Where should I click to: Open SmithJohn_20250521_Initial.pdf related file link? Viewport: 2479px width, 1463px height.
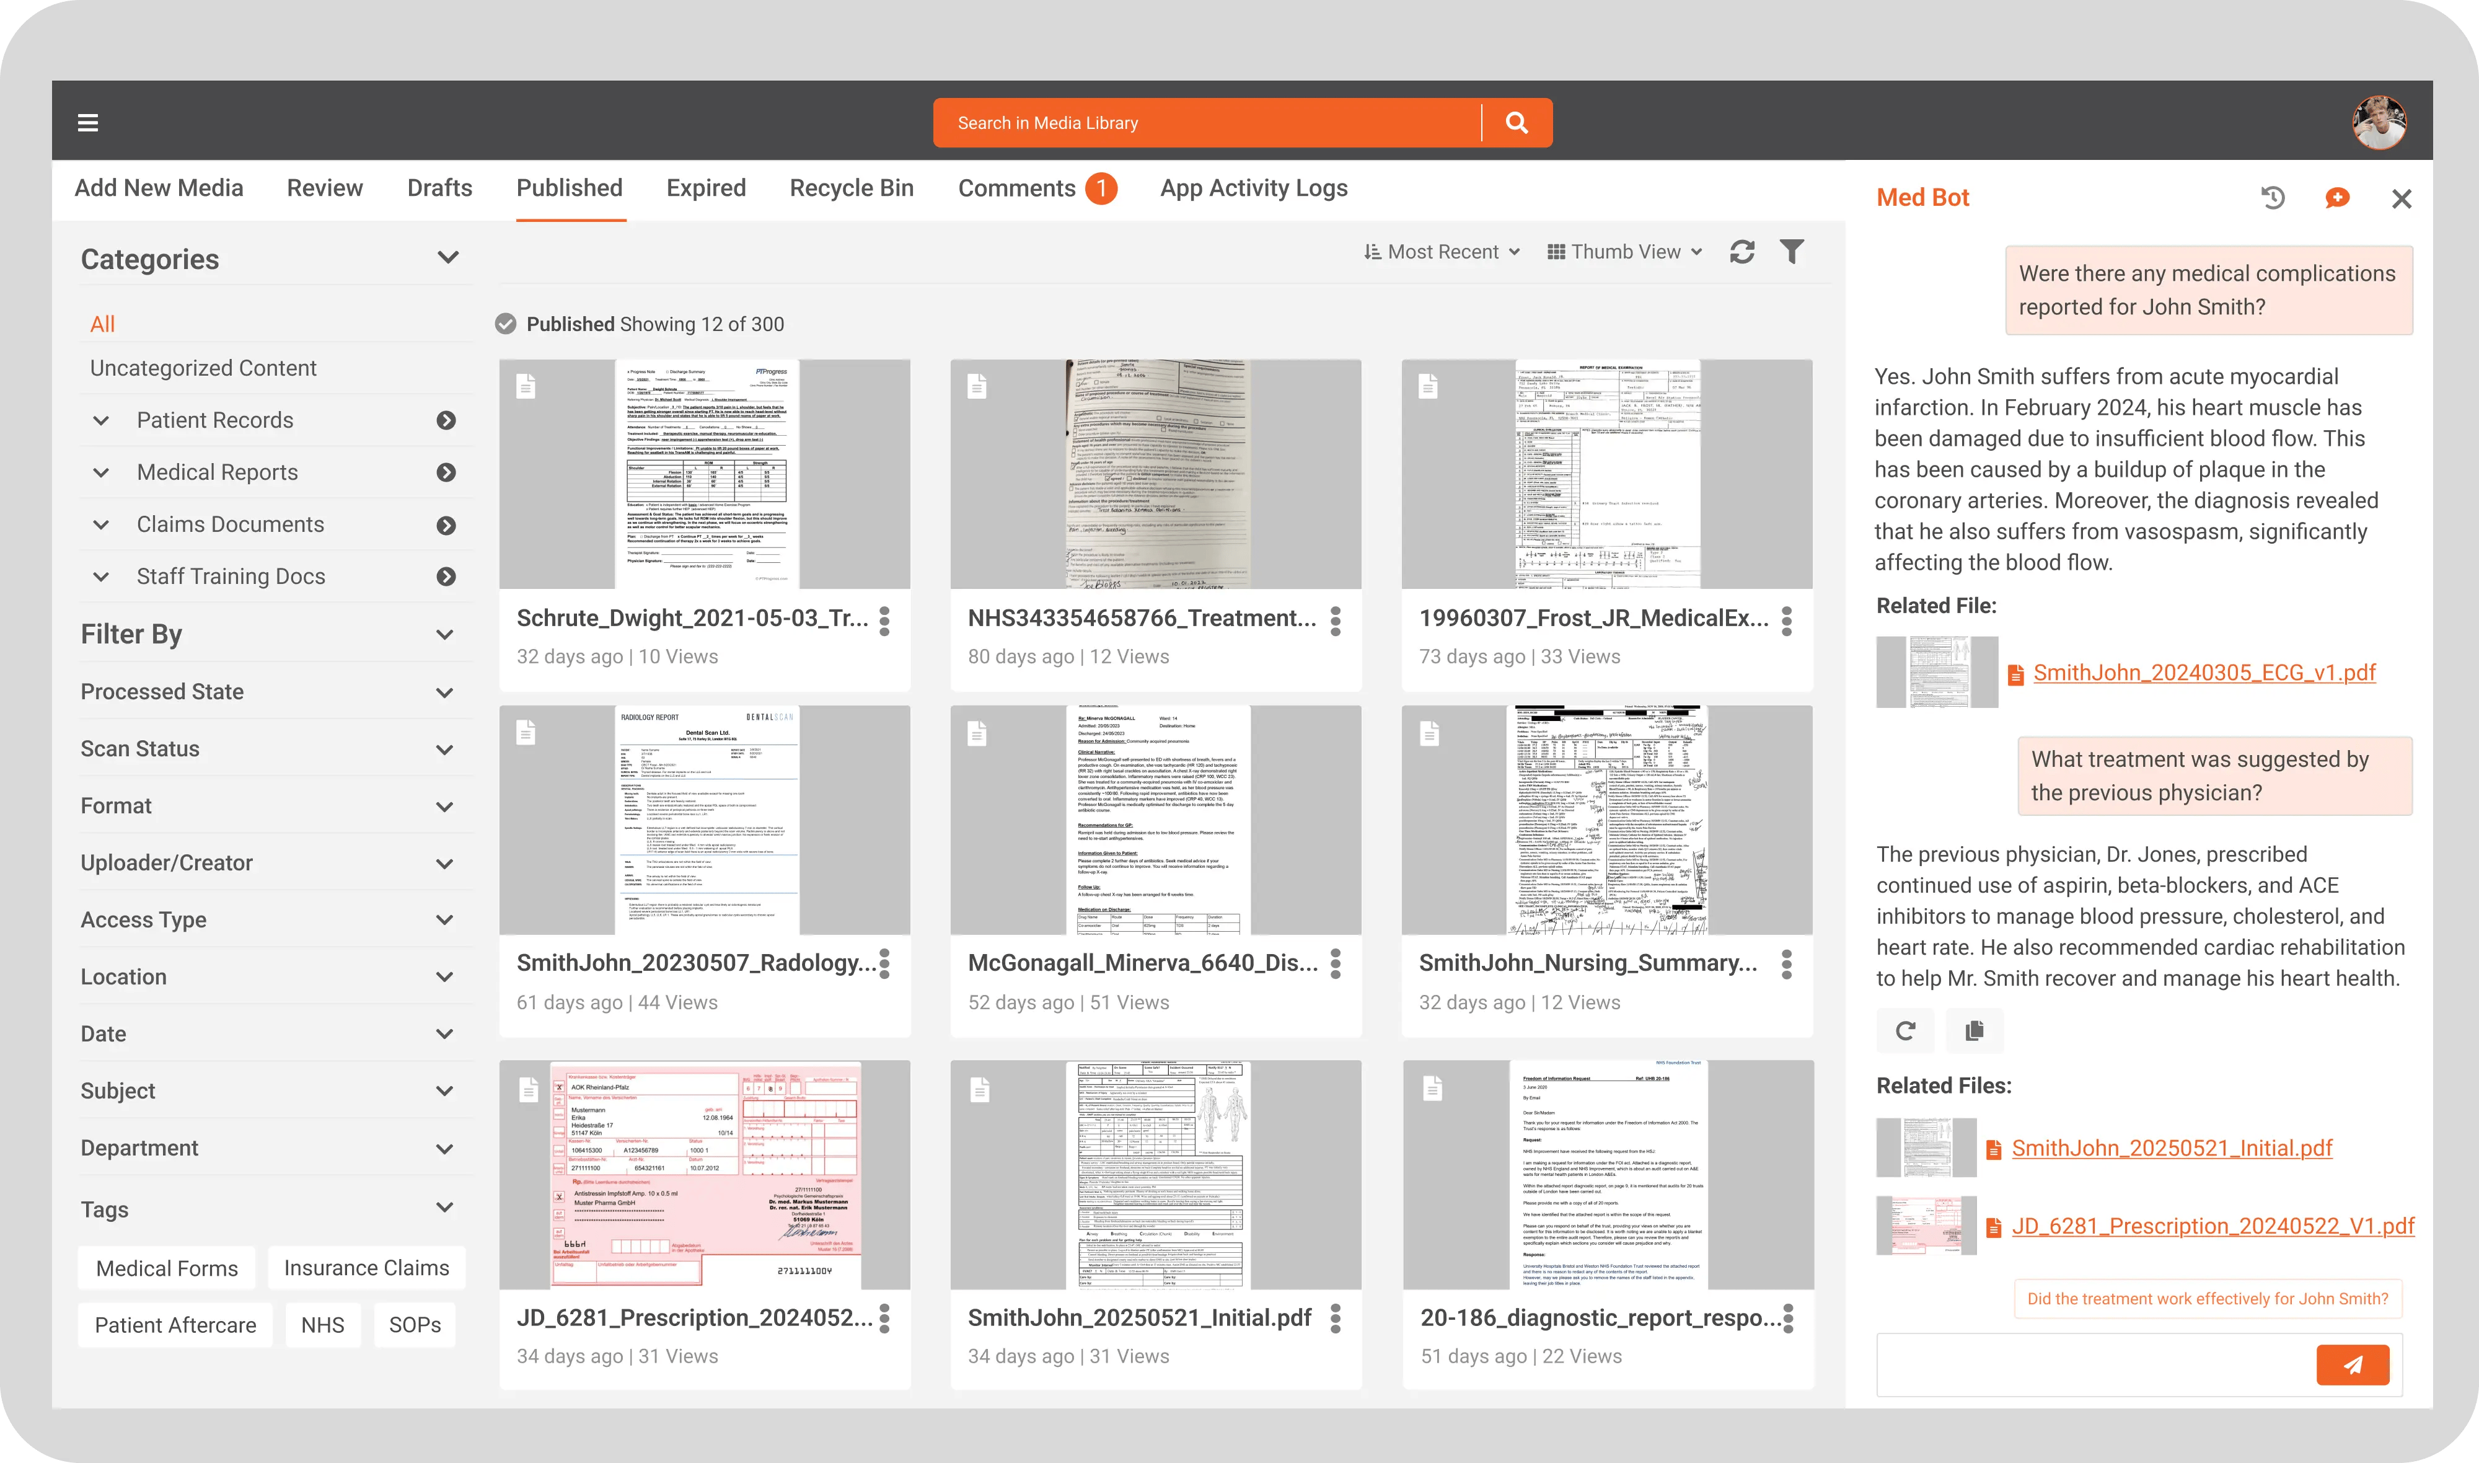2172,1149
